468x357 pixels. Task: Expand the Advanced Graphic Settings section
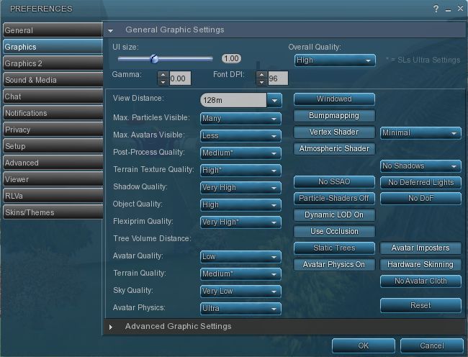[110, 327]
